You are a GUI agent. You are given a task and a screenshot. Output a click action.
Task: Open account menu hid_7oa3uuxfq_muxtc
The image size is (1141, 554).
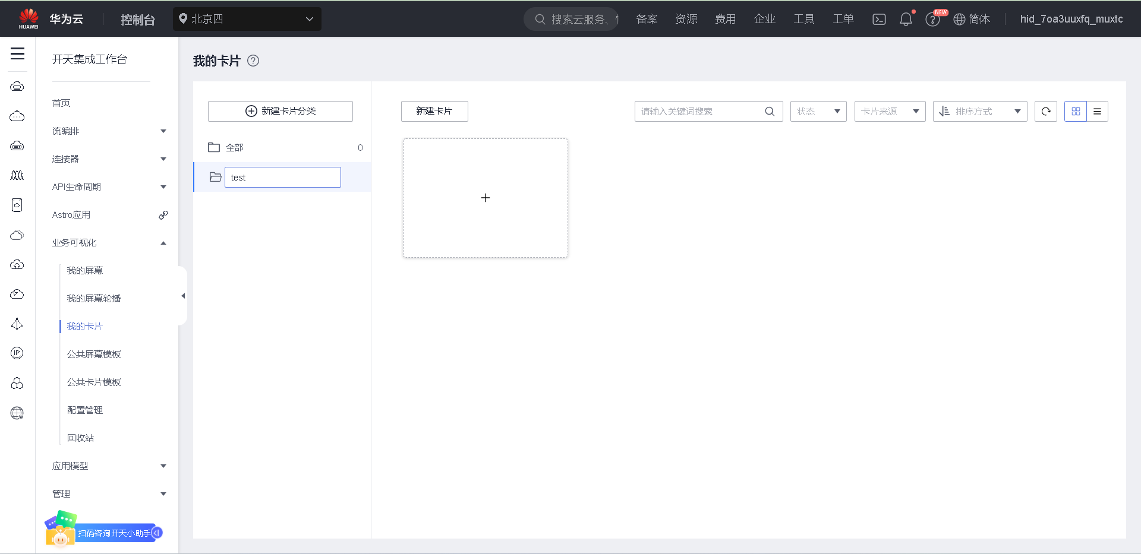(x=1071, y=19)
